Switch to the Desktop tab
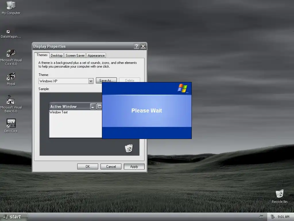 (x=57, y=56)
